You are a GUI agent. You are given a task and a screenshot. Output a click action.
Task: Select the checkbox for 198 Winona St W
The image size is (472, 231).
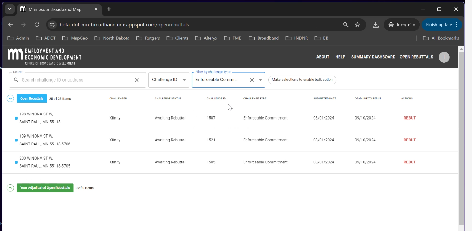click(x=16, y=118)
